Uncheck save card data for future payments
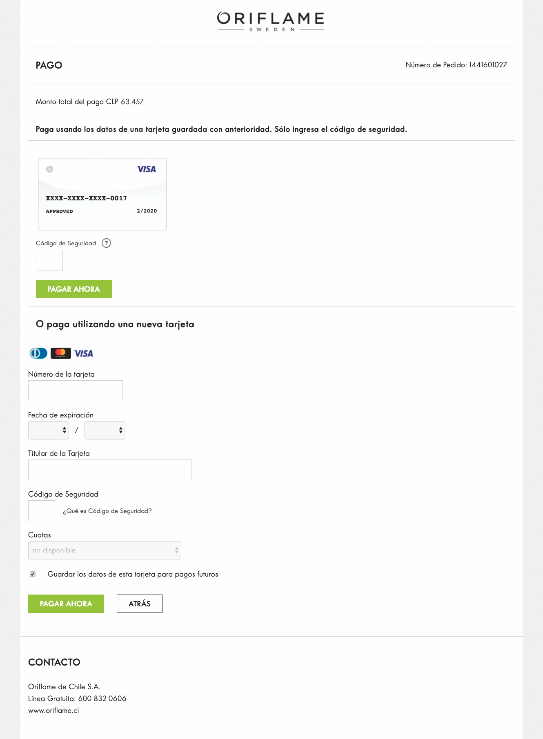Viewport: 543px width, 739px height. point(33,574)
